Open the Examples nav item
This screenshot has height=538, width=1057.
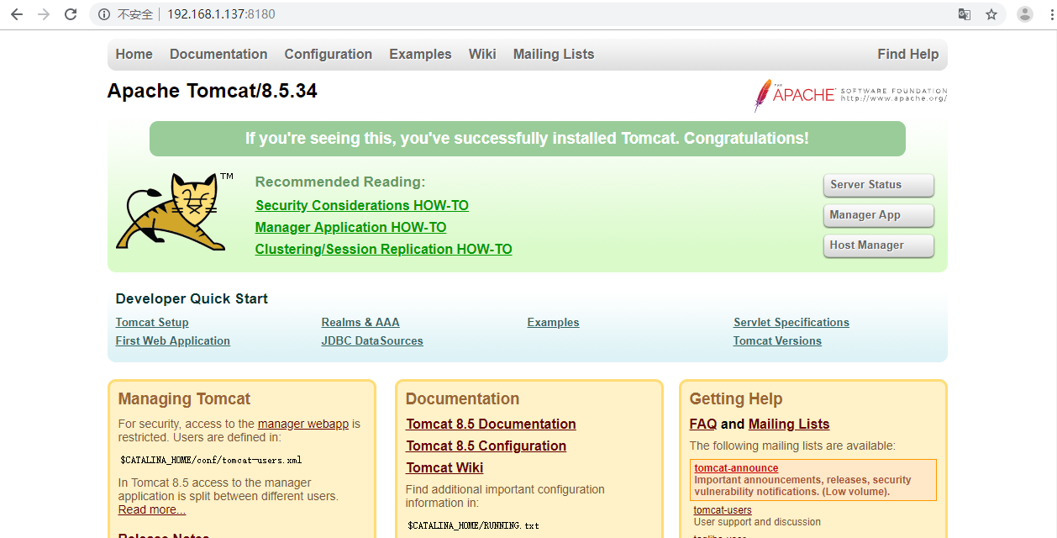(420, 54)
